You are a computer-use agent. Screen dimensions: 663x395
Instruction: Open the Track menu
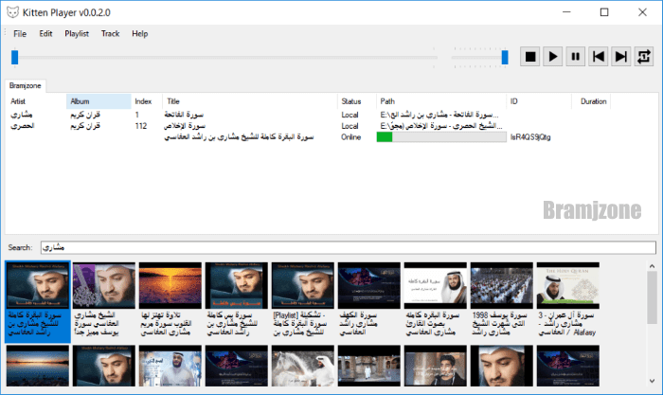[x=111, y=34]
